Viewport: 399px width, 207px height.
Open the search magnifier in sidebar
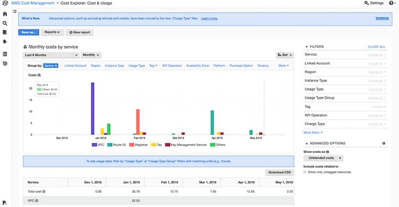pos(5,23)
